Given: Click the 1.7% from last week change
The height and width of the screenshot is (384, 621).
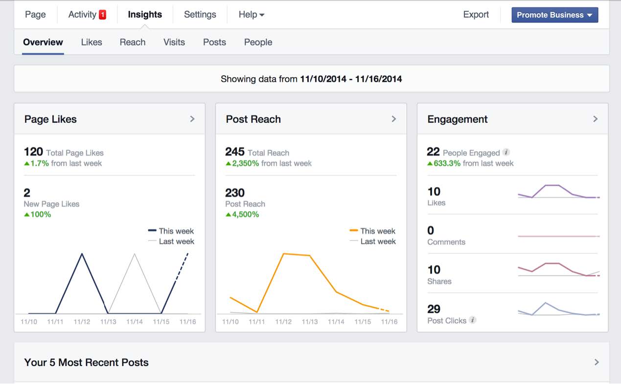Looking at the screenshot, I should [63, 163].
